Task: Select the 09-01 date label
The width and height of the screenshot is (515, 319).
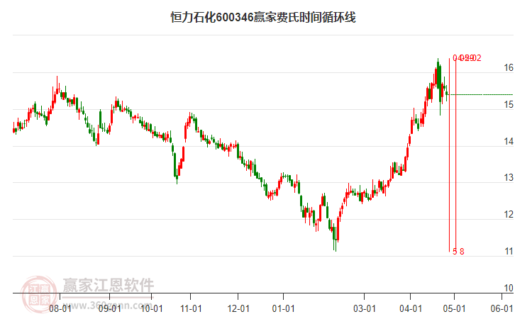Action: click(109, 308)
